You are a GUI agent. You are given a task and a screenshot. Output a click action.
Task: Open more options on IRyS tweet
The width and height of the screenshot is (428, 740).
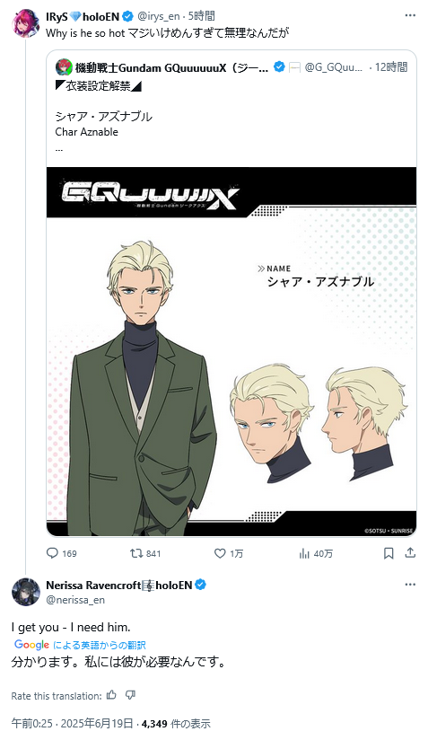(x=410, y=15)
